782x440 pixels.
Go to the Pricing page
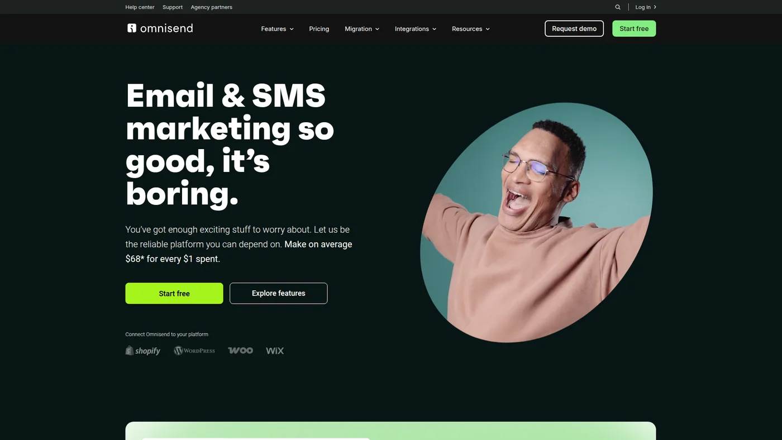pos(319,29)
